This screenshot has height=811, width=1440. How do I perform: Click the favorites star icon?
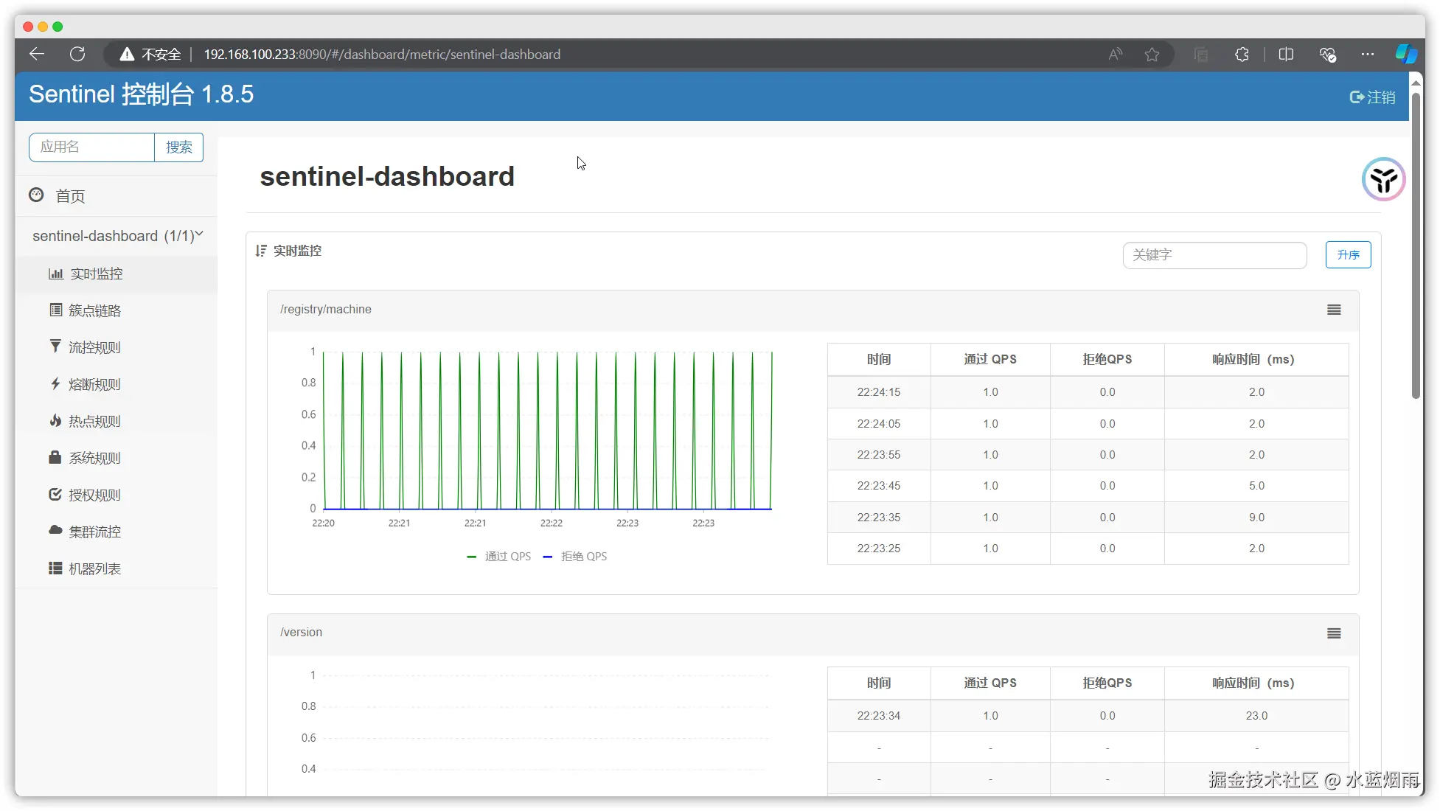1152,54
